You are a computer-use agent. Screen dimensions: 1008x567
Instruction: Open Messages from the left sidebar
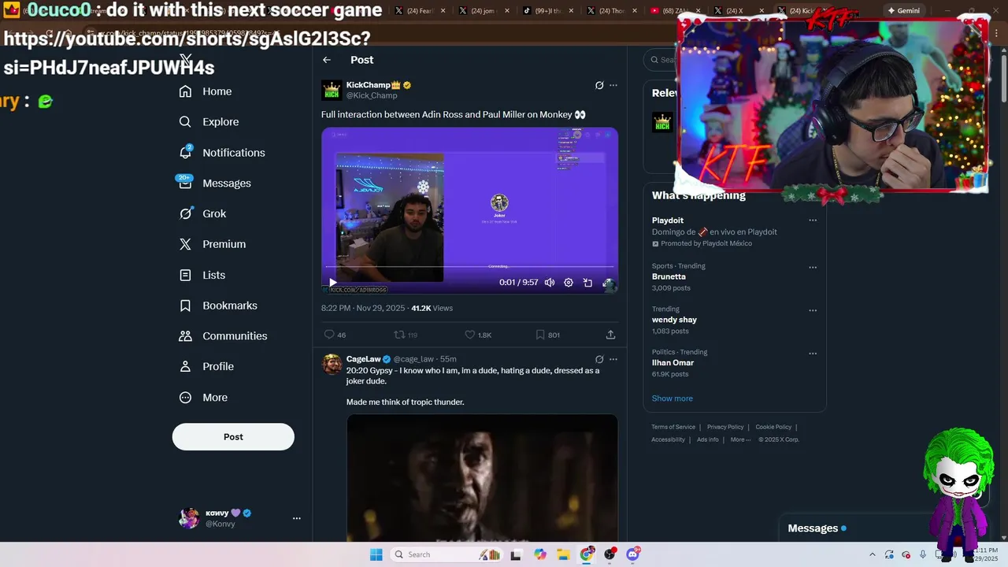215,183
